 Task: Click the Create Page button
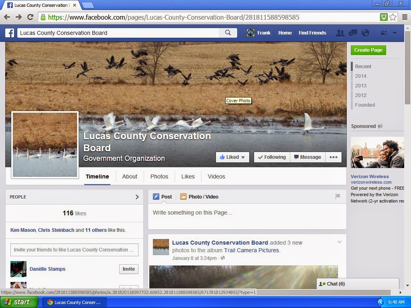click(368, 50)
